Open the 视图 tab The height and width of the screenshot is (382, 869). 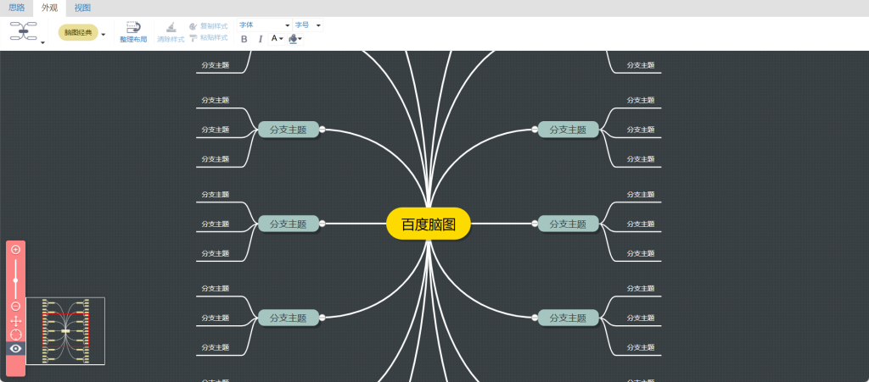(x=82, y=8)
